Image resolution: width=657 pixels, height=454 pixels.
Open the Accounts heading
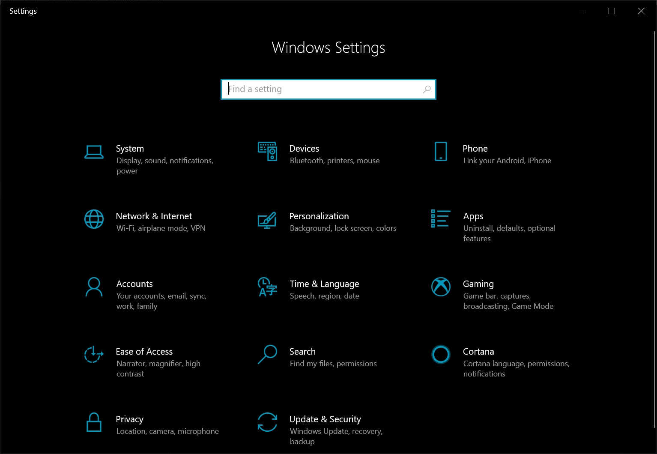tap(134, 284)
